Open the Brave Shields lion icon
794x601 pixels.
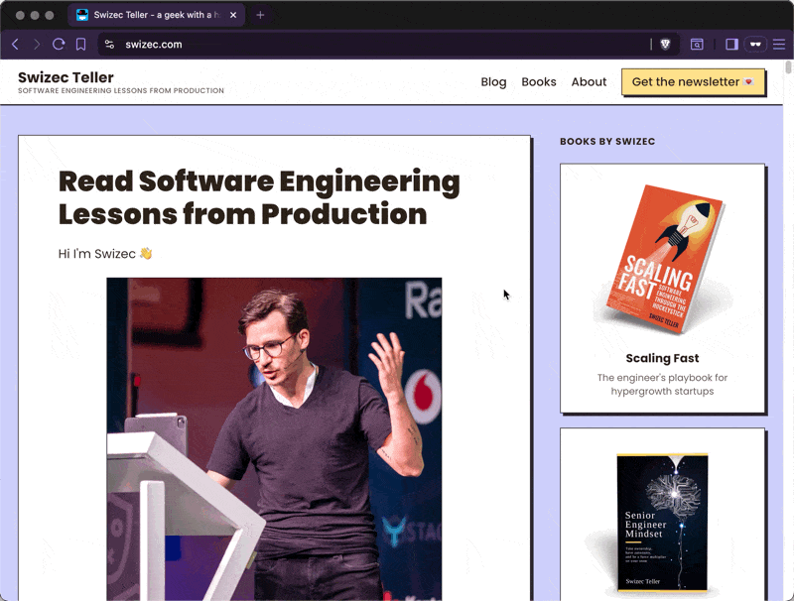point(665,45)
